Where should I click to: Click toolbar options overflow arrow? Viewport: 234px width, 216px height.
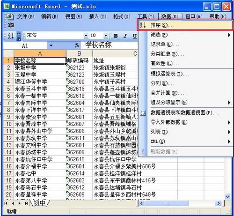pos(19,36)
